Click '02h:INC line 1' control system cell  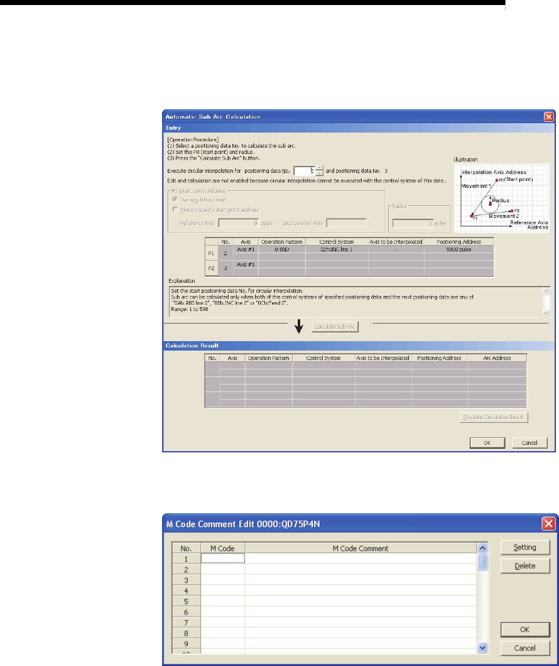(x=337, y=250)
